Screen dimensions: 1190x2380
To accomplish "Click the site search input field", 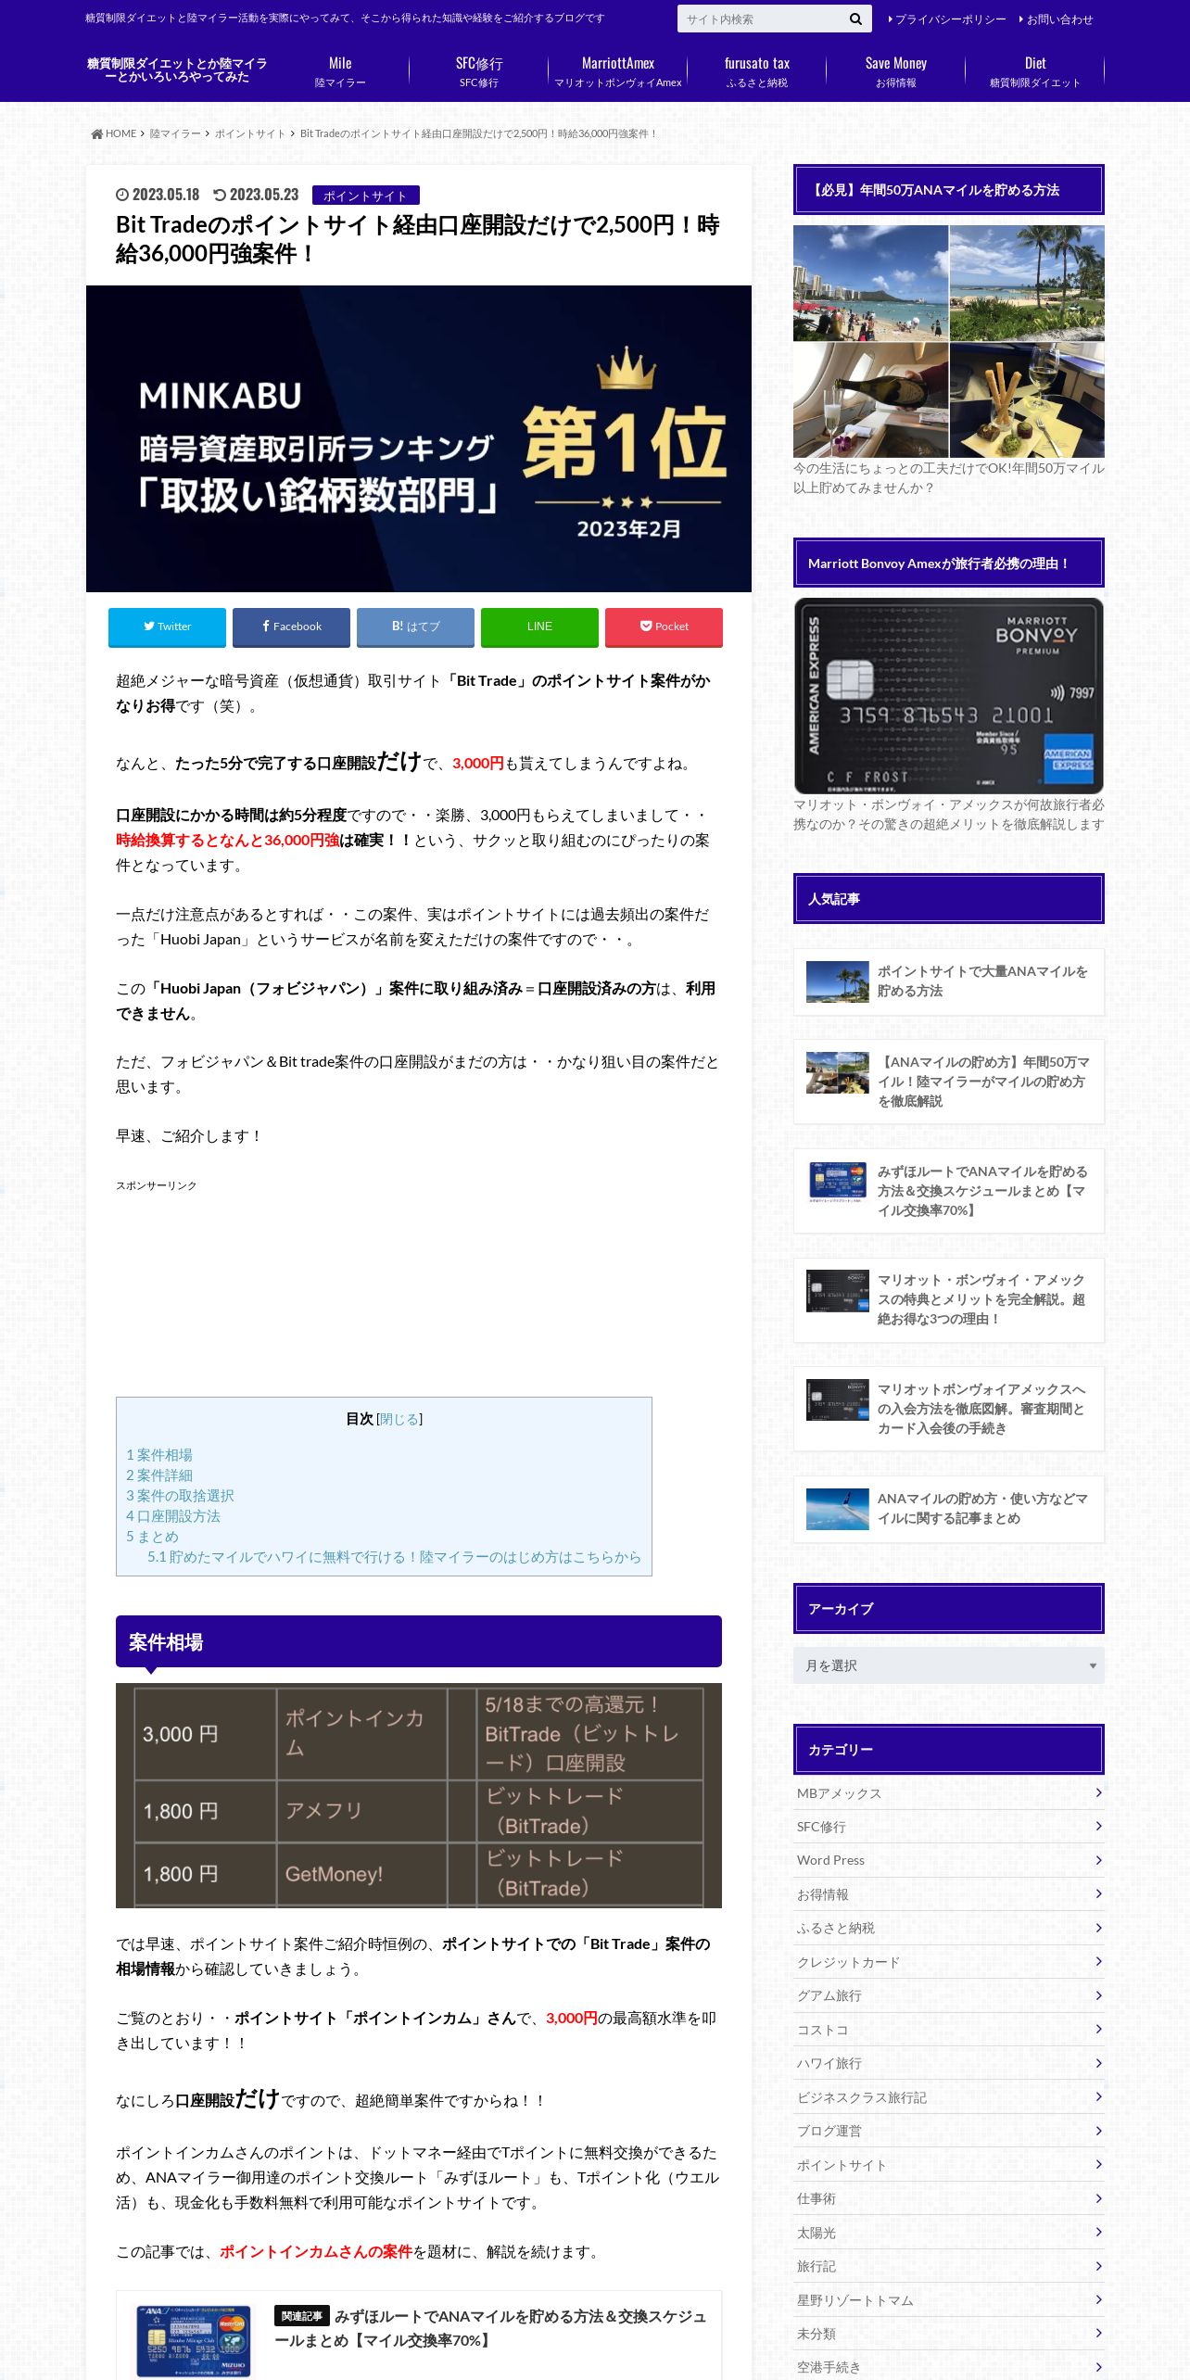I will click(x=760, y=19).
